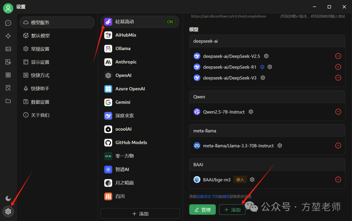Click the reasoning icon beside DeepSeek-R1
The image size is (352, 221).
coord(262,67)
